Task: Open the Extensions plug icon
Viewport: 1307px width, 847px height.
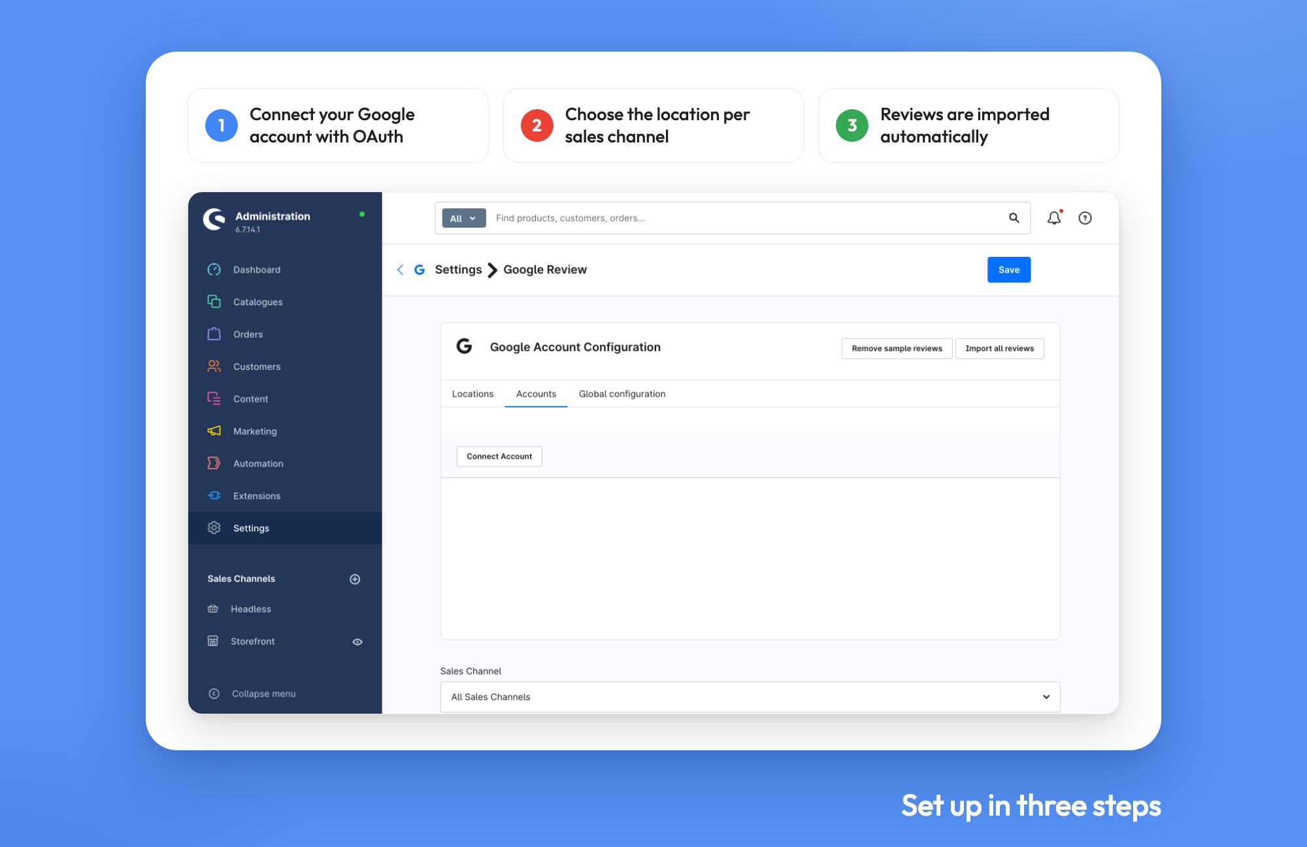Action: [214, 495]
